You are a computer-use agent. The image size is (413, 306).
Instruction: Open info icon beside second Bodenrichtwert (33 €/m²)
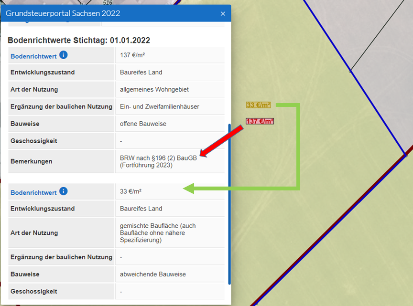click(x=64, y=191)
